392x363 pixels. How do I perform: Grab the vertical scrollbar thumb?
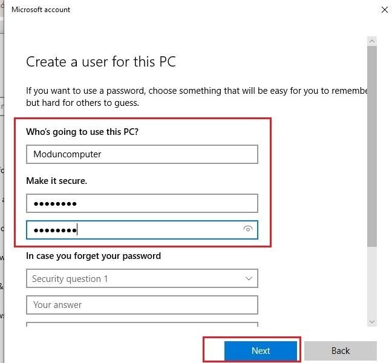[x=372, y=145]
